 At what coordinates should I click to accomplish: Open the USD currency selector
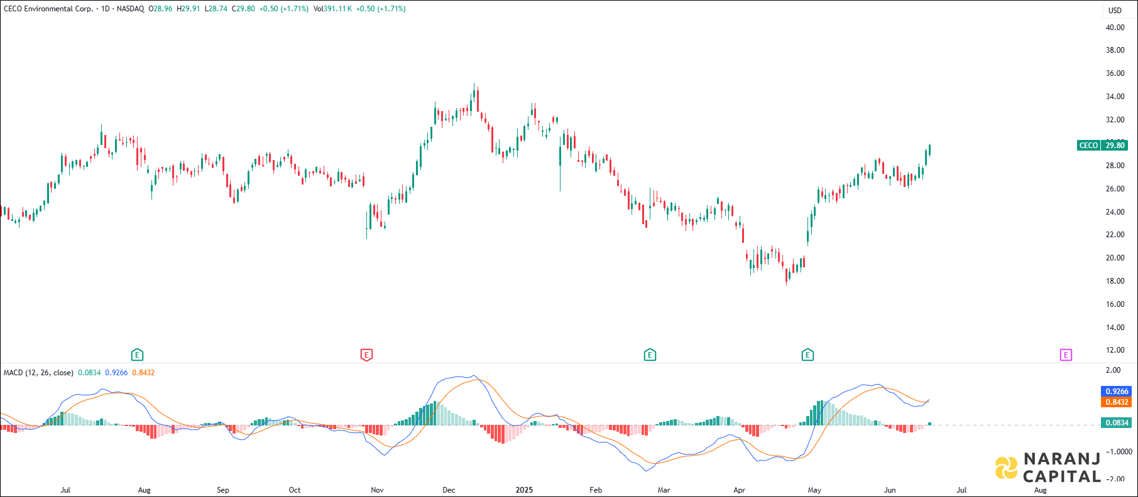pyautogui.click(x=1115, y=10)
